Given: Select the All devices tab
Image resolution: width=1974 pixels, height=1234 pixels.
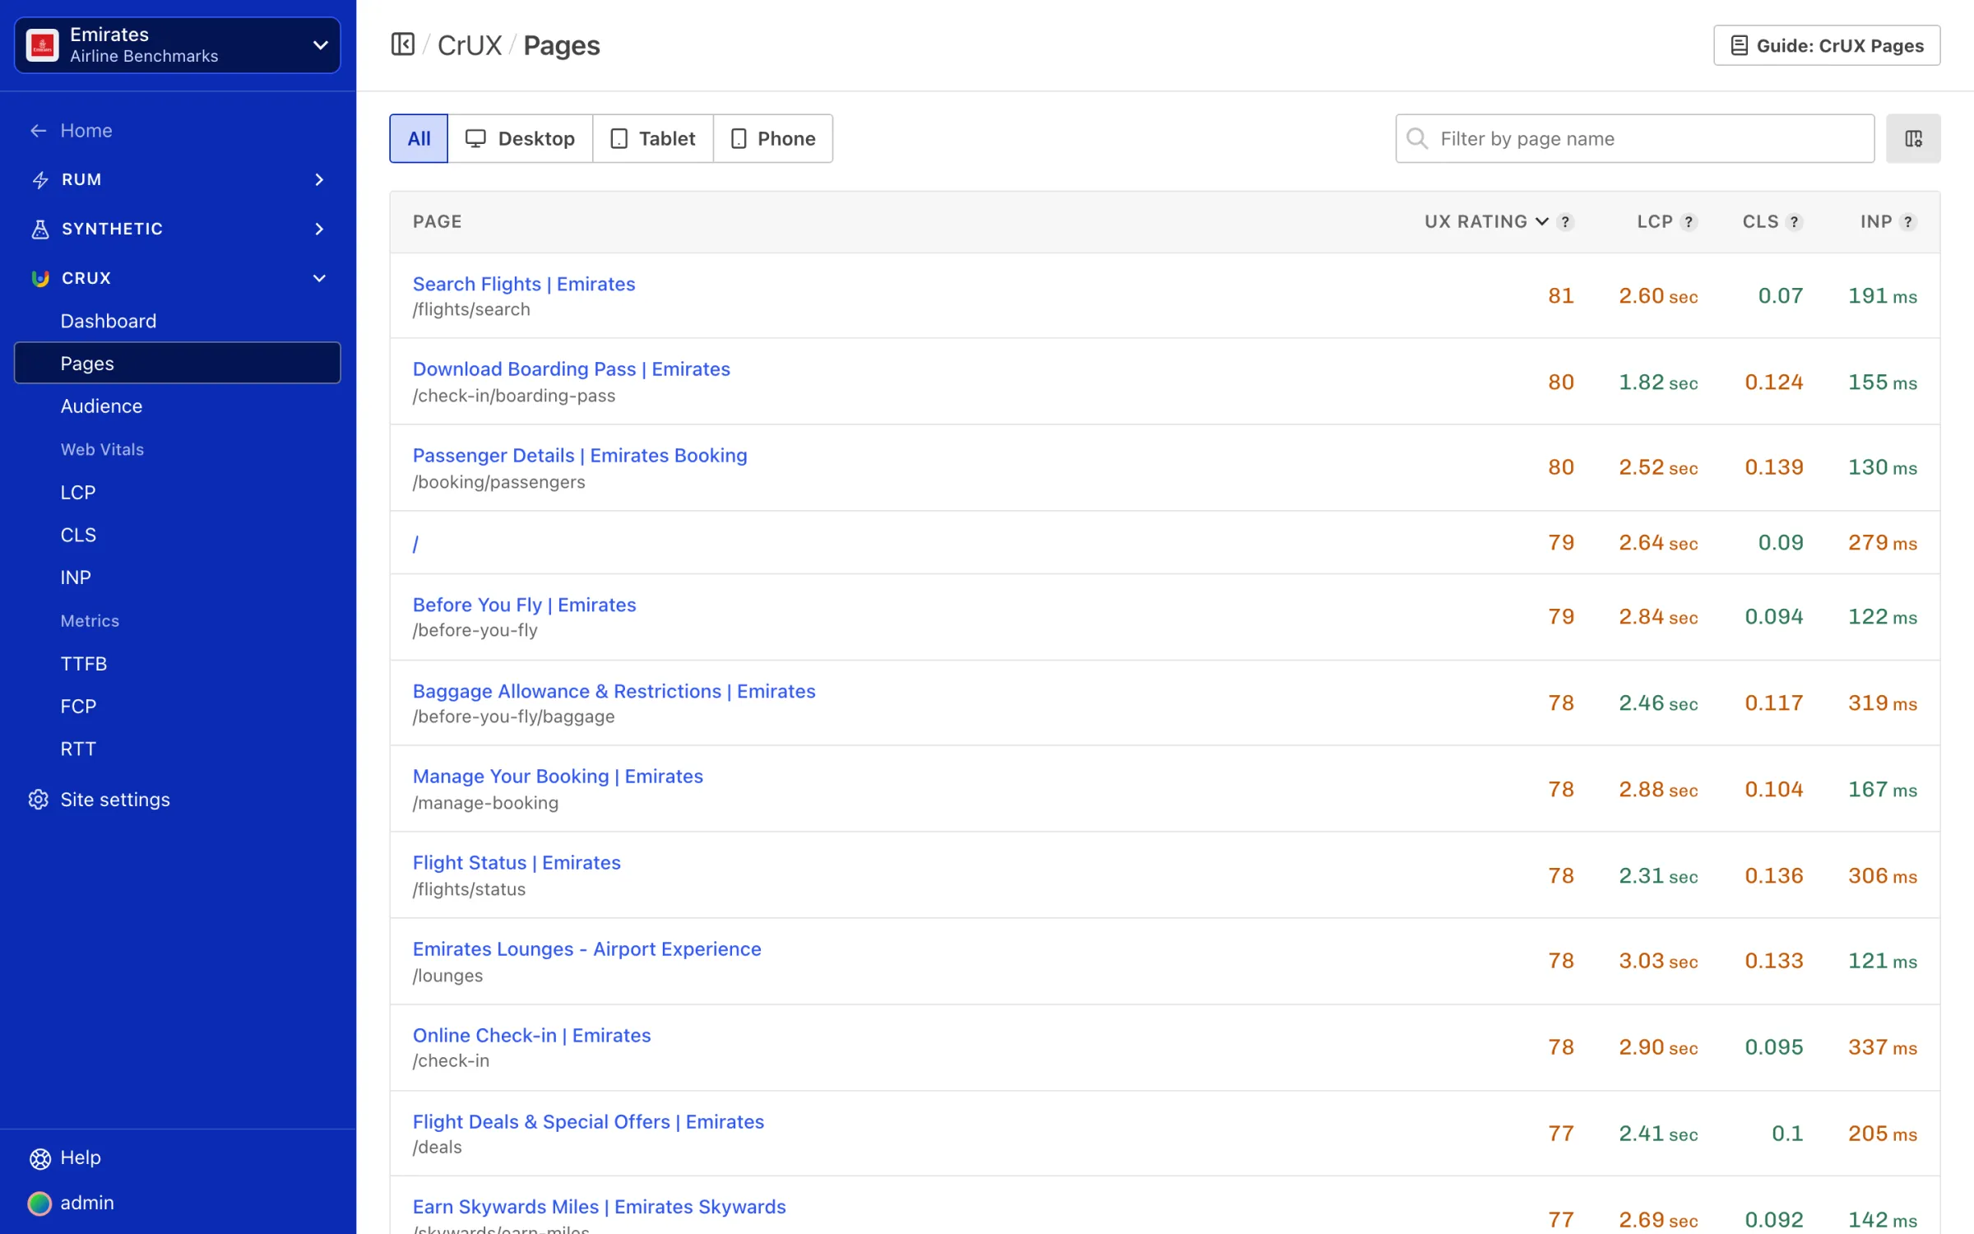Looking at the screenshot, I should [419, 138].
